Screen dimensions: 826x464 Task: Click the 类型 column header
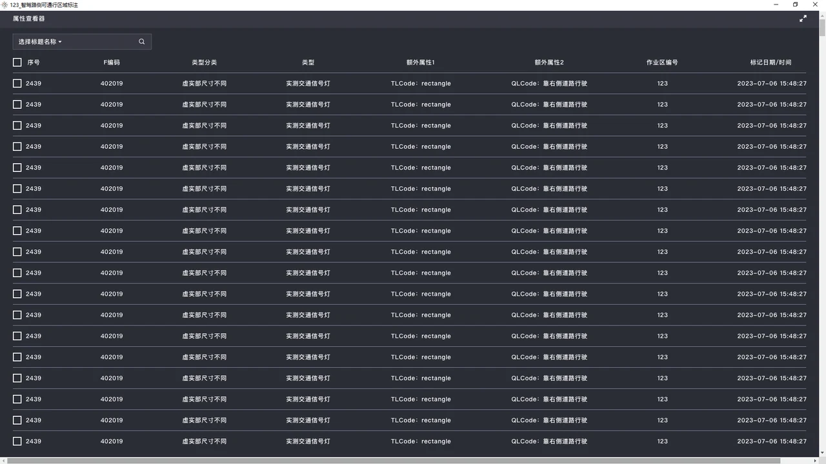pos(308,63)
